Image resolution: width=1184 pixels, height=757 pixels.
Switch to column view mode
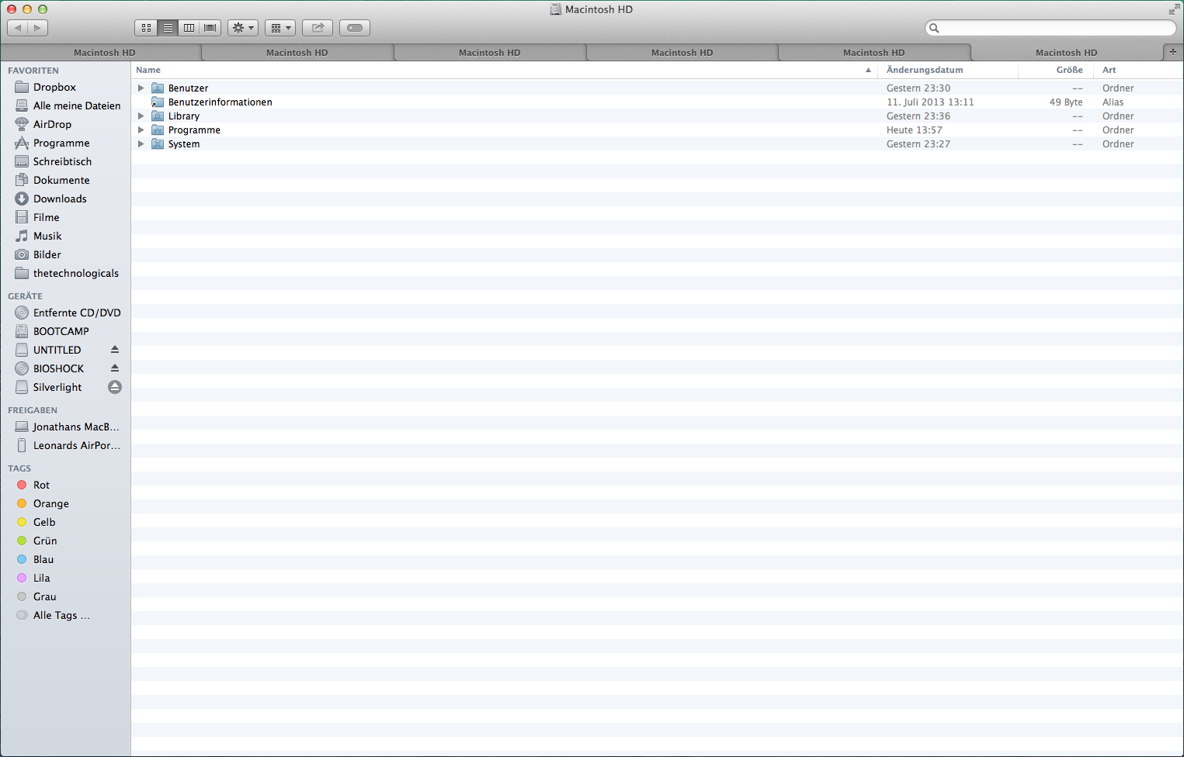pos(189,28)
